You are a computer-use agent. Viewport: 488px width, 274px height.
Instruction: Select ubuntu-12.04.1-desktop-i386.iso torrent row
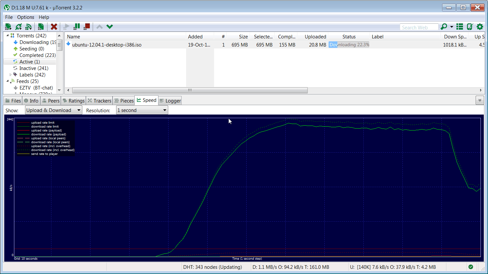point(275,45)
